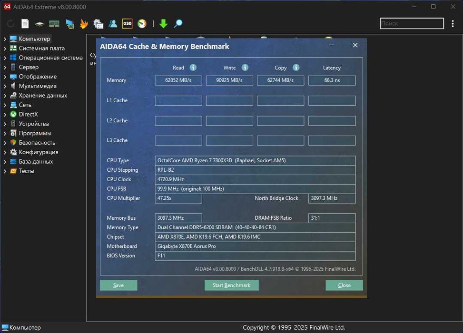Click the user profile toolbar icon
Image resolution: width=463 pixels, height=333 pixels.
113,24
